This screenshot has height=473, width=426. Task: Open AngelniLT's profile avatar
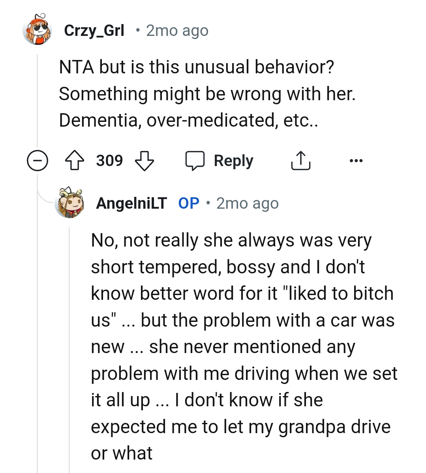(x=70, y=203)
